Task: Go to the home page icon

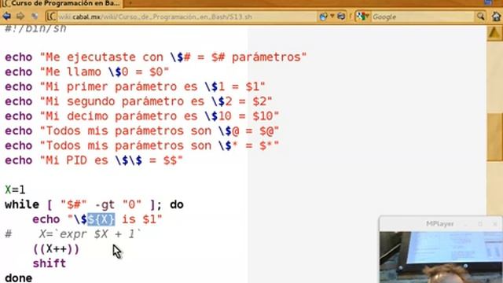Action: [496, 16]
